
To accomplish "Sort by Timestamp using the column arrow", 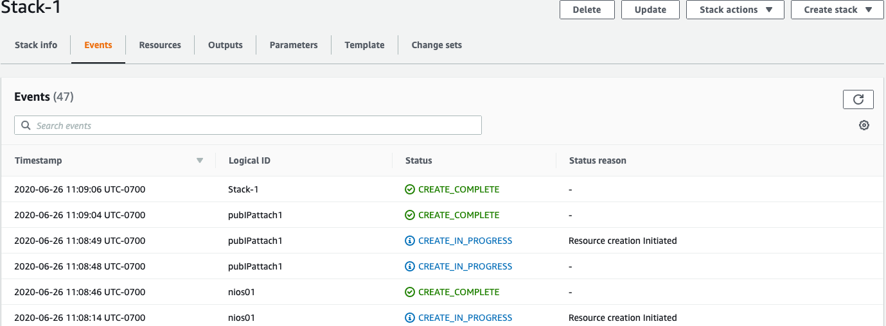I will tap(199, 160).
